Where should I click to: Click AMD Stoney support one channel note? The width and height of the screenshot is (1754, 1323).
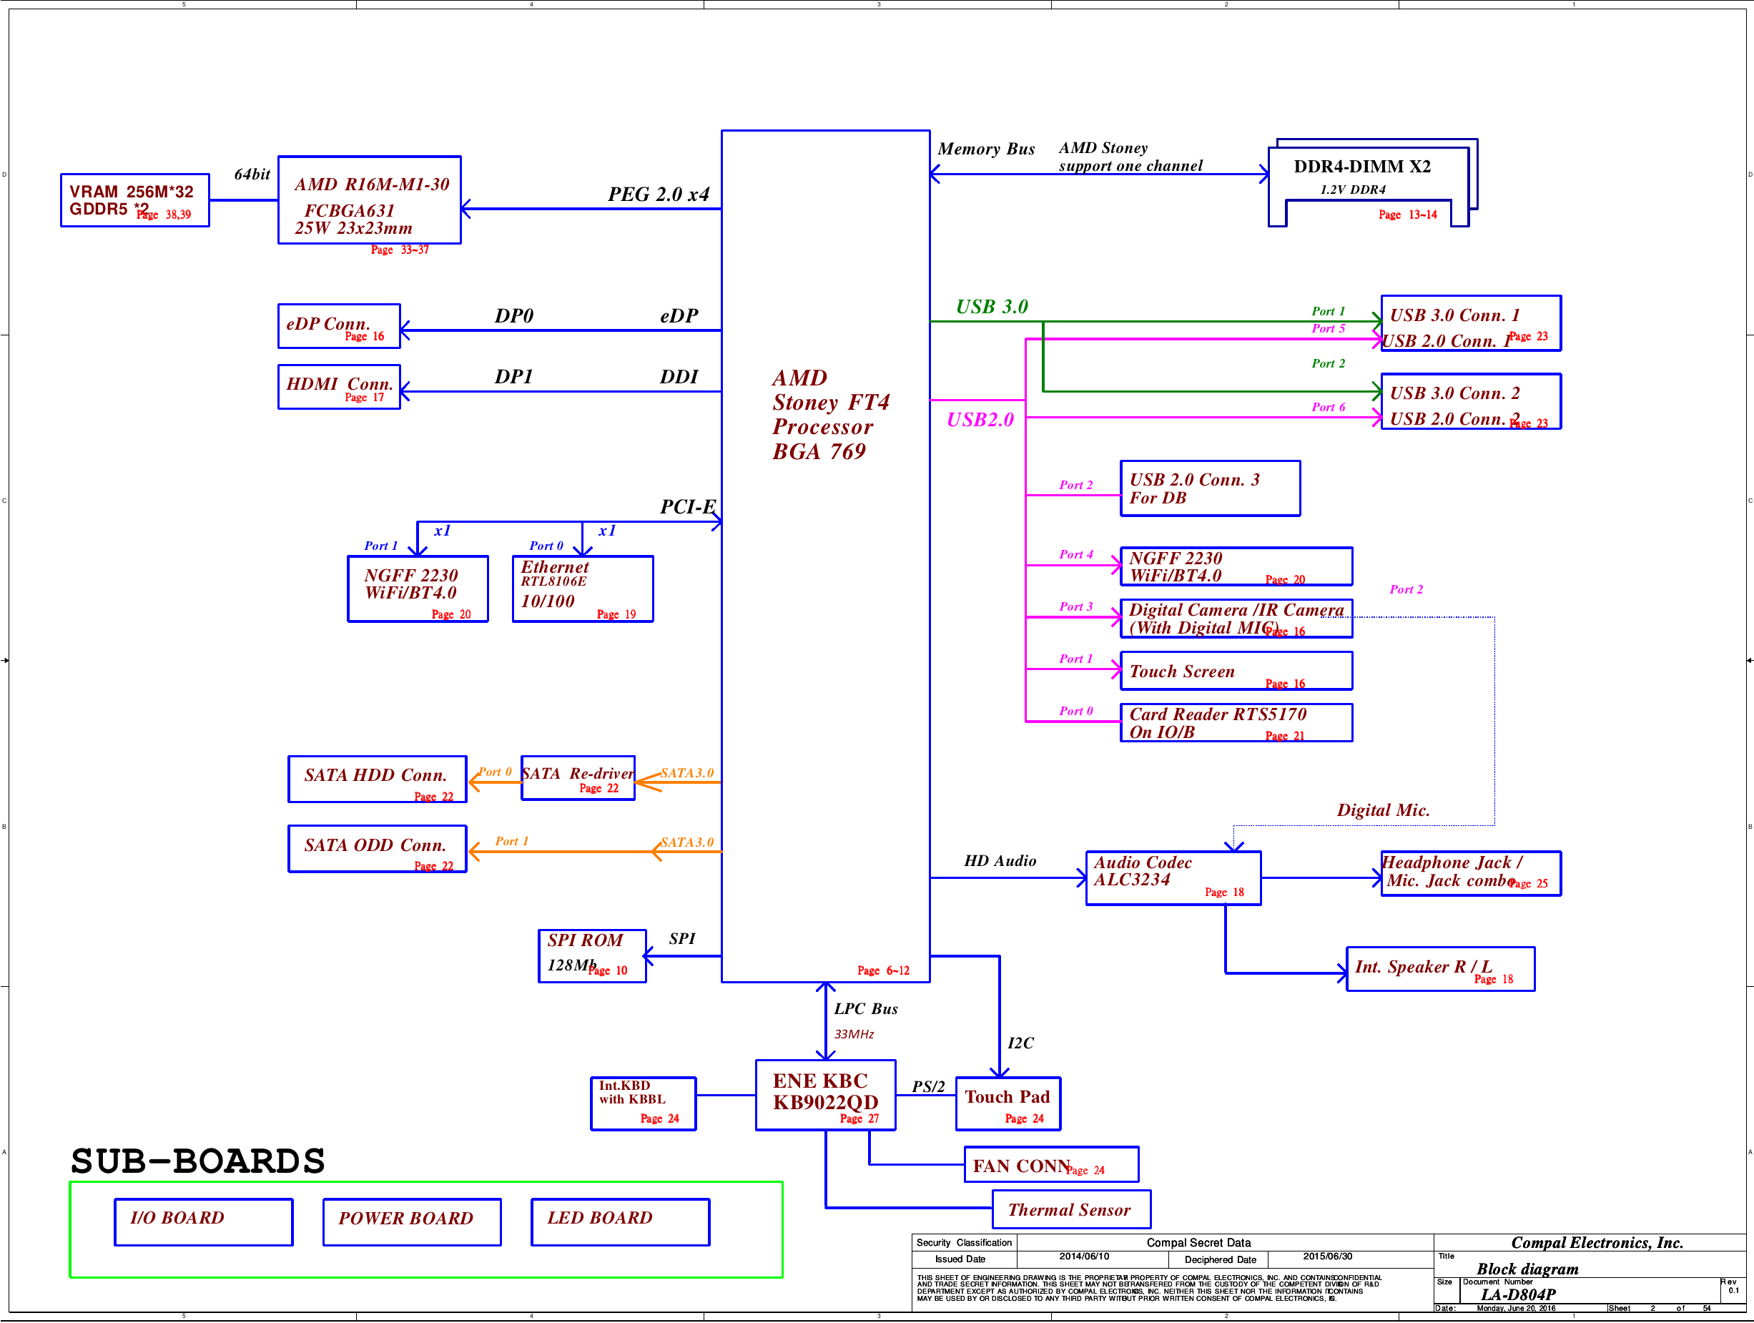point(1130,157)
